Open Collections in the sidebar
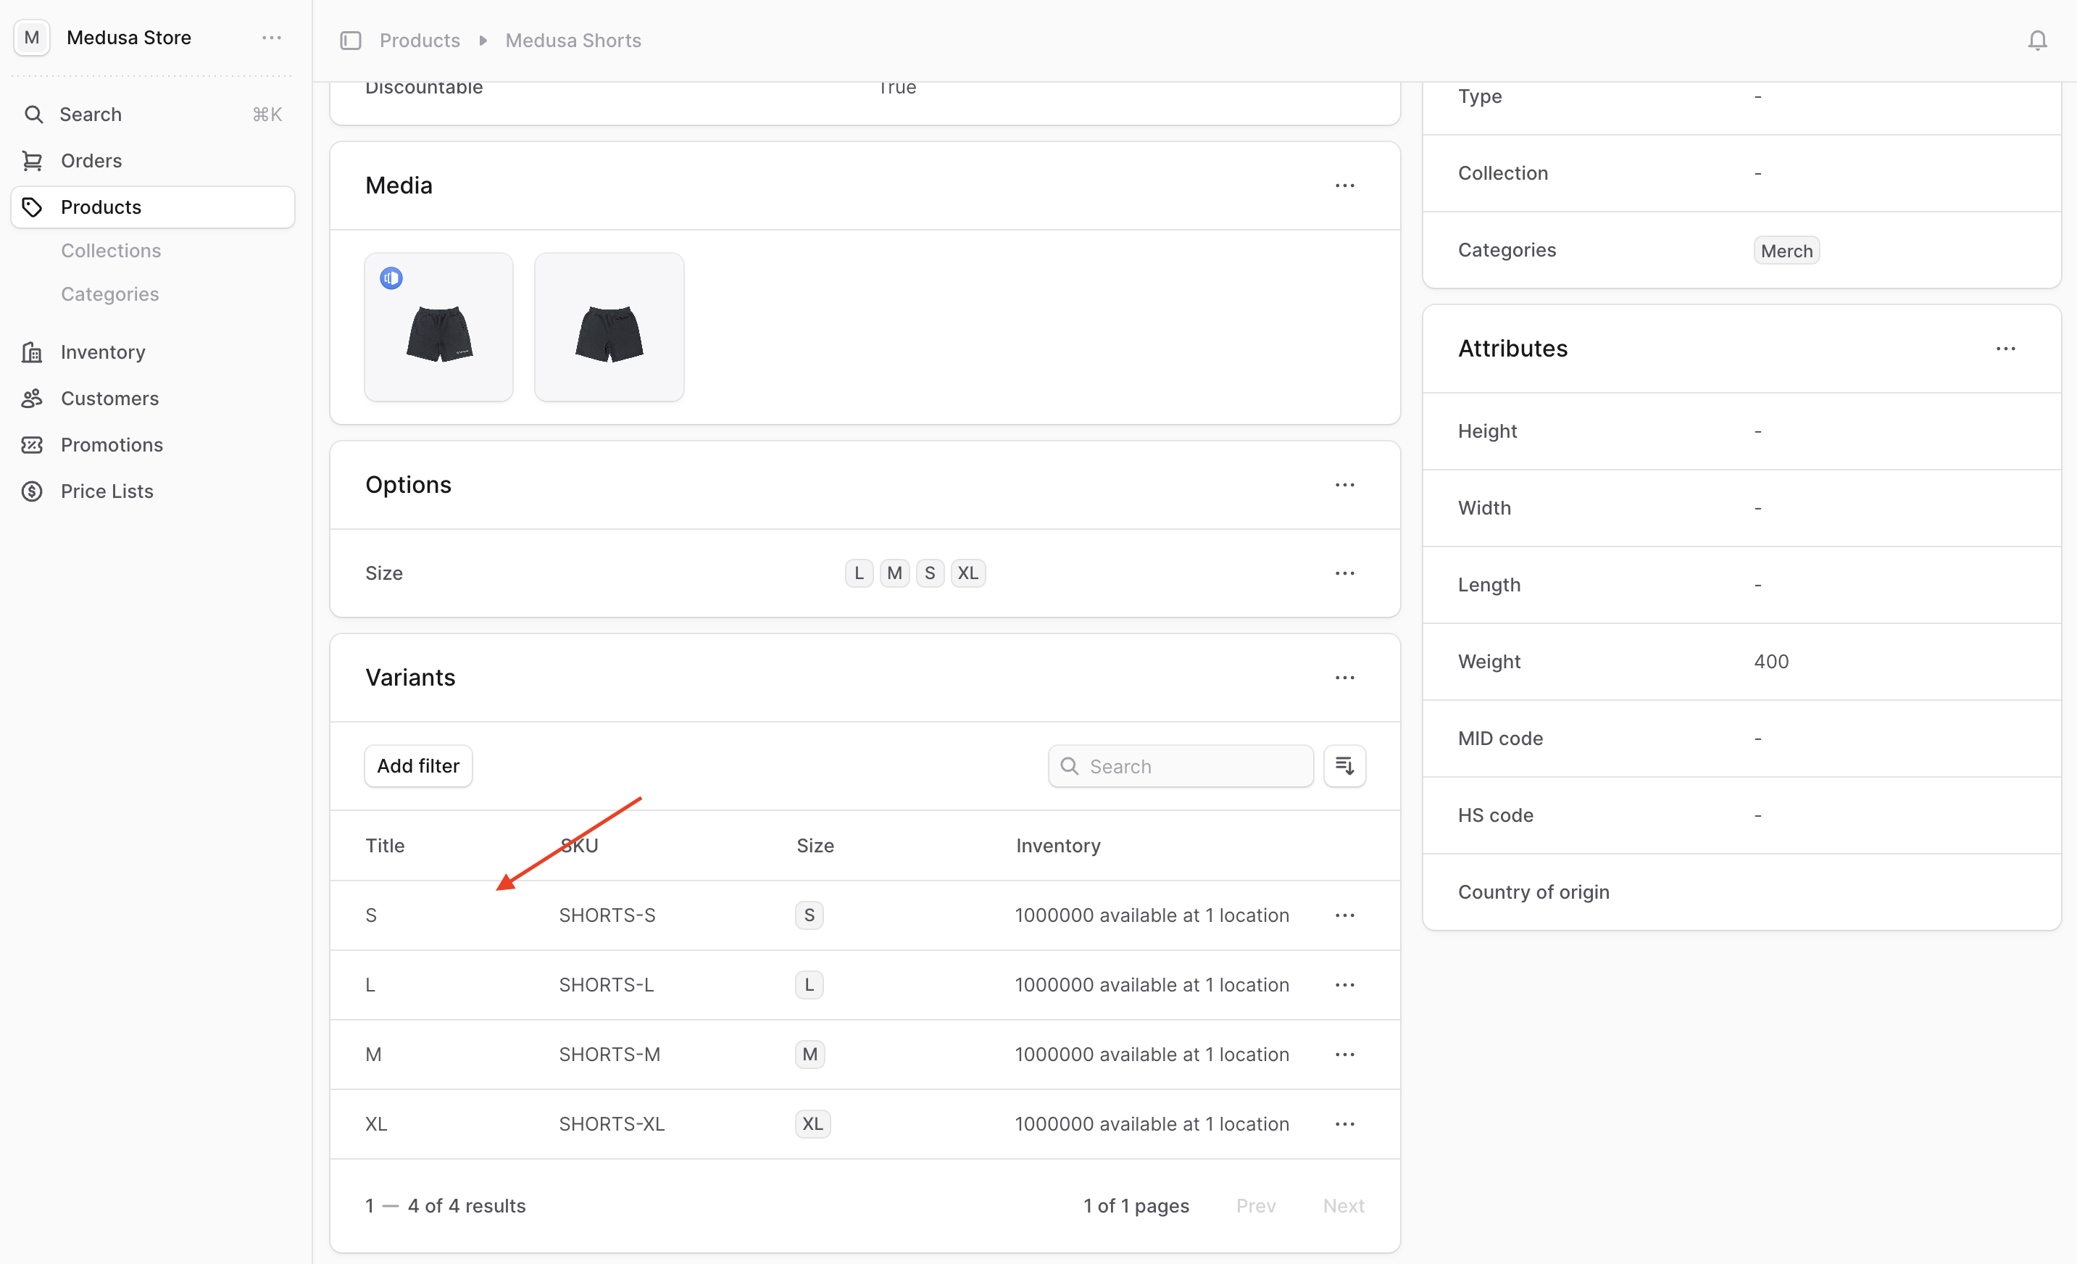 110,251
